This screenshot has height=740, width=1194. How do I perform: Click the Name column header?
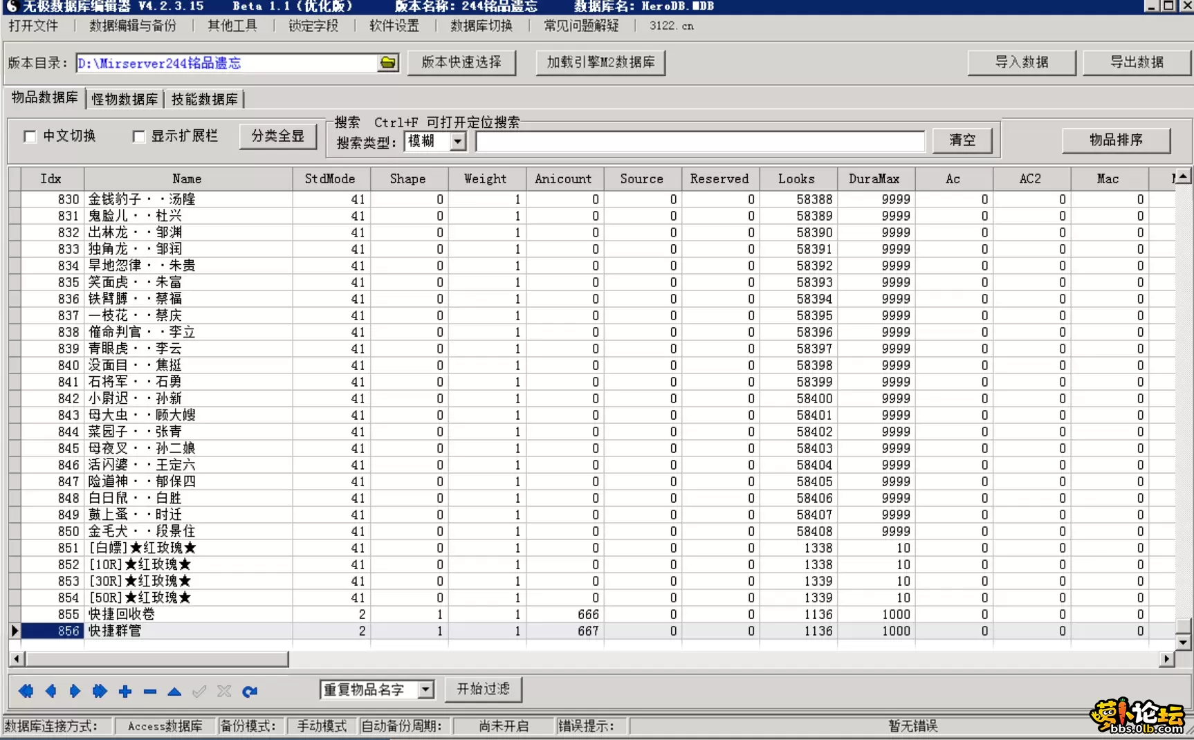(x=187, y=179)
